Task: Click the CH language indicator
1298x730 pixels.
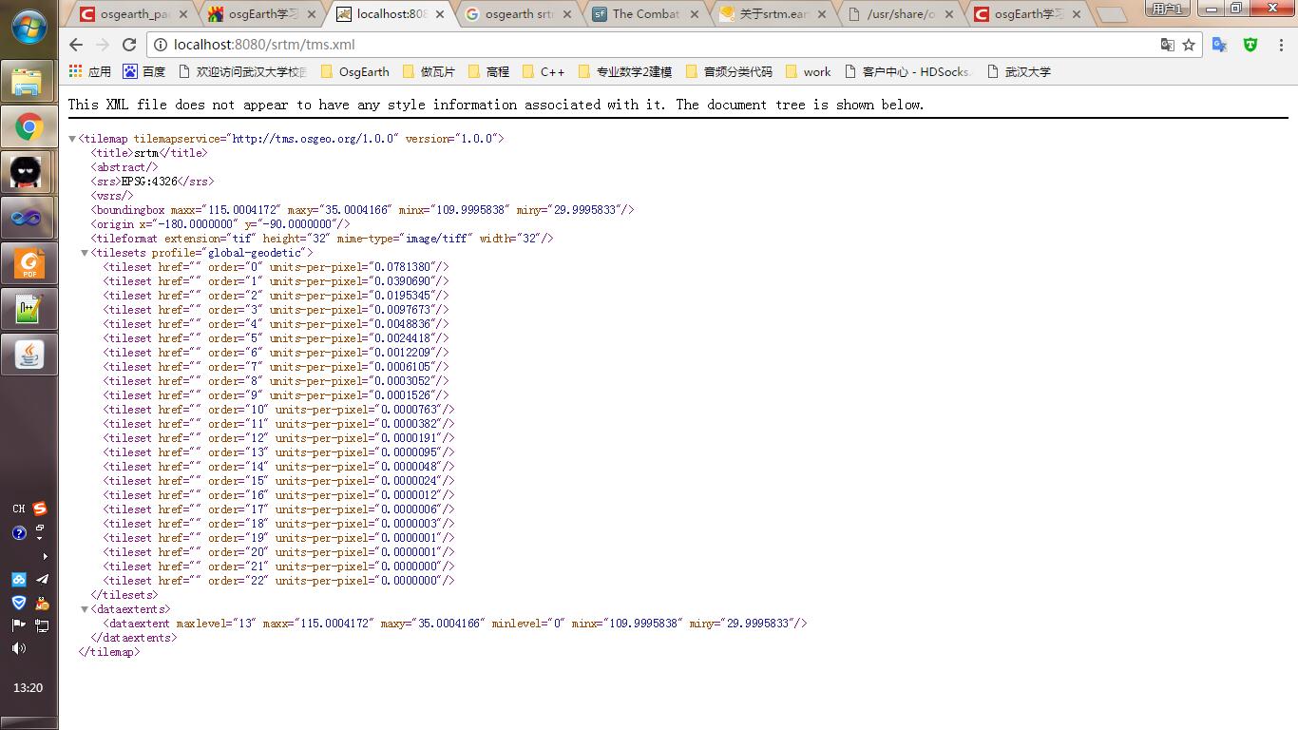Action: tap(18, 509)
